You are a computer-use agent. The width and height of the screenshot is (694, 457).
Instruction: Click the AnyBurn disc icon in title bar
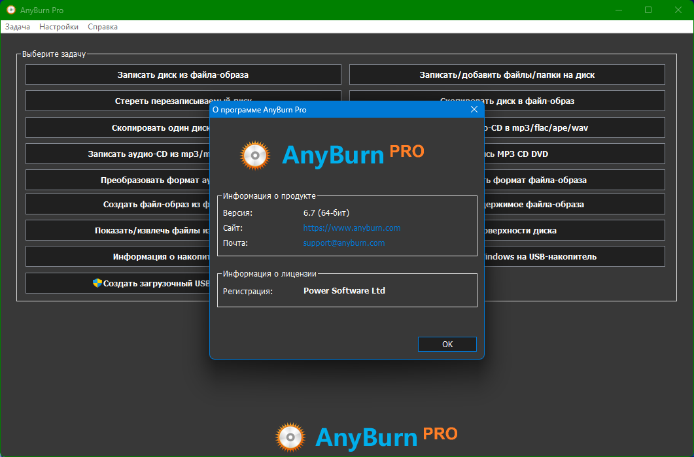click(x=11, y=10)
